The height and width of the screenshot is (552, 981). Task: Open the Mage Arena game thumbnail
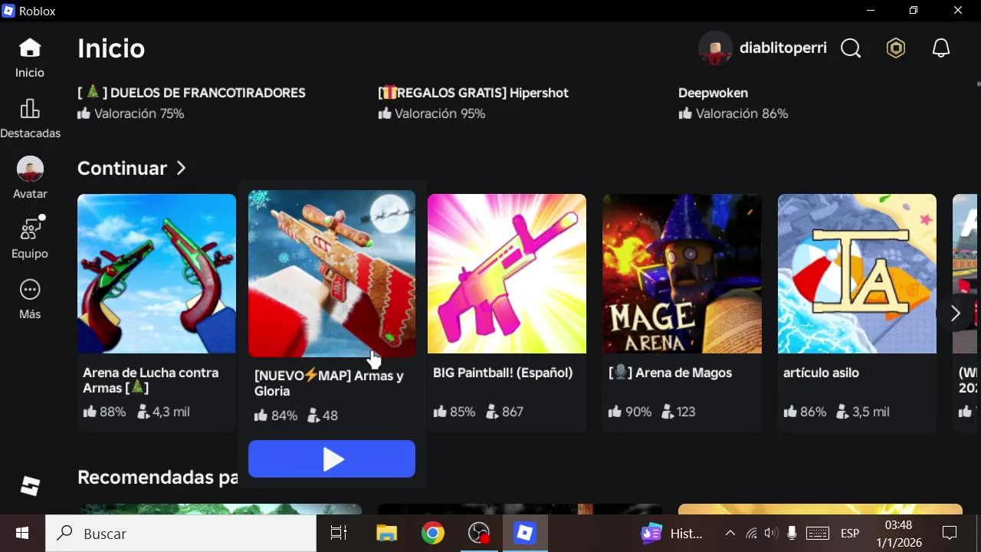click(682, 274)
